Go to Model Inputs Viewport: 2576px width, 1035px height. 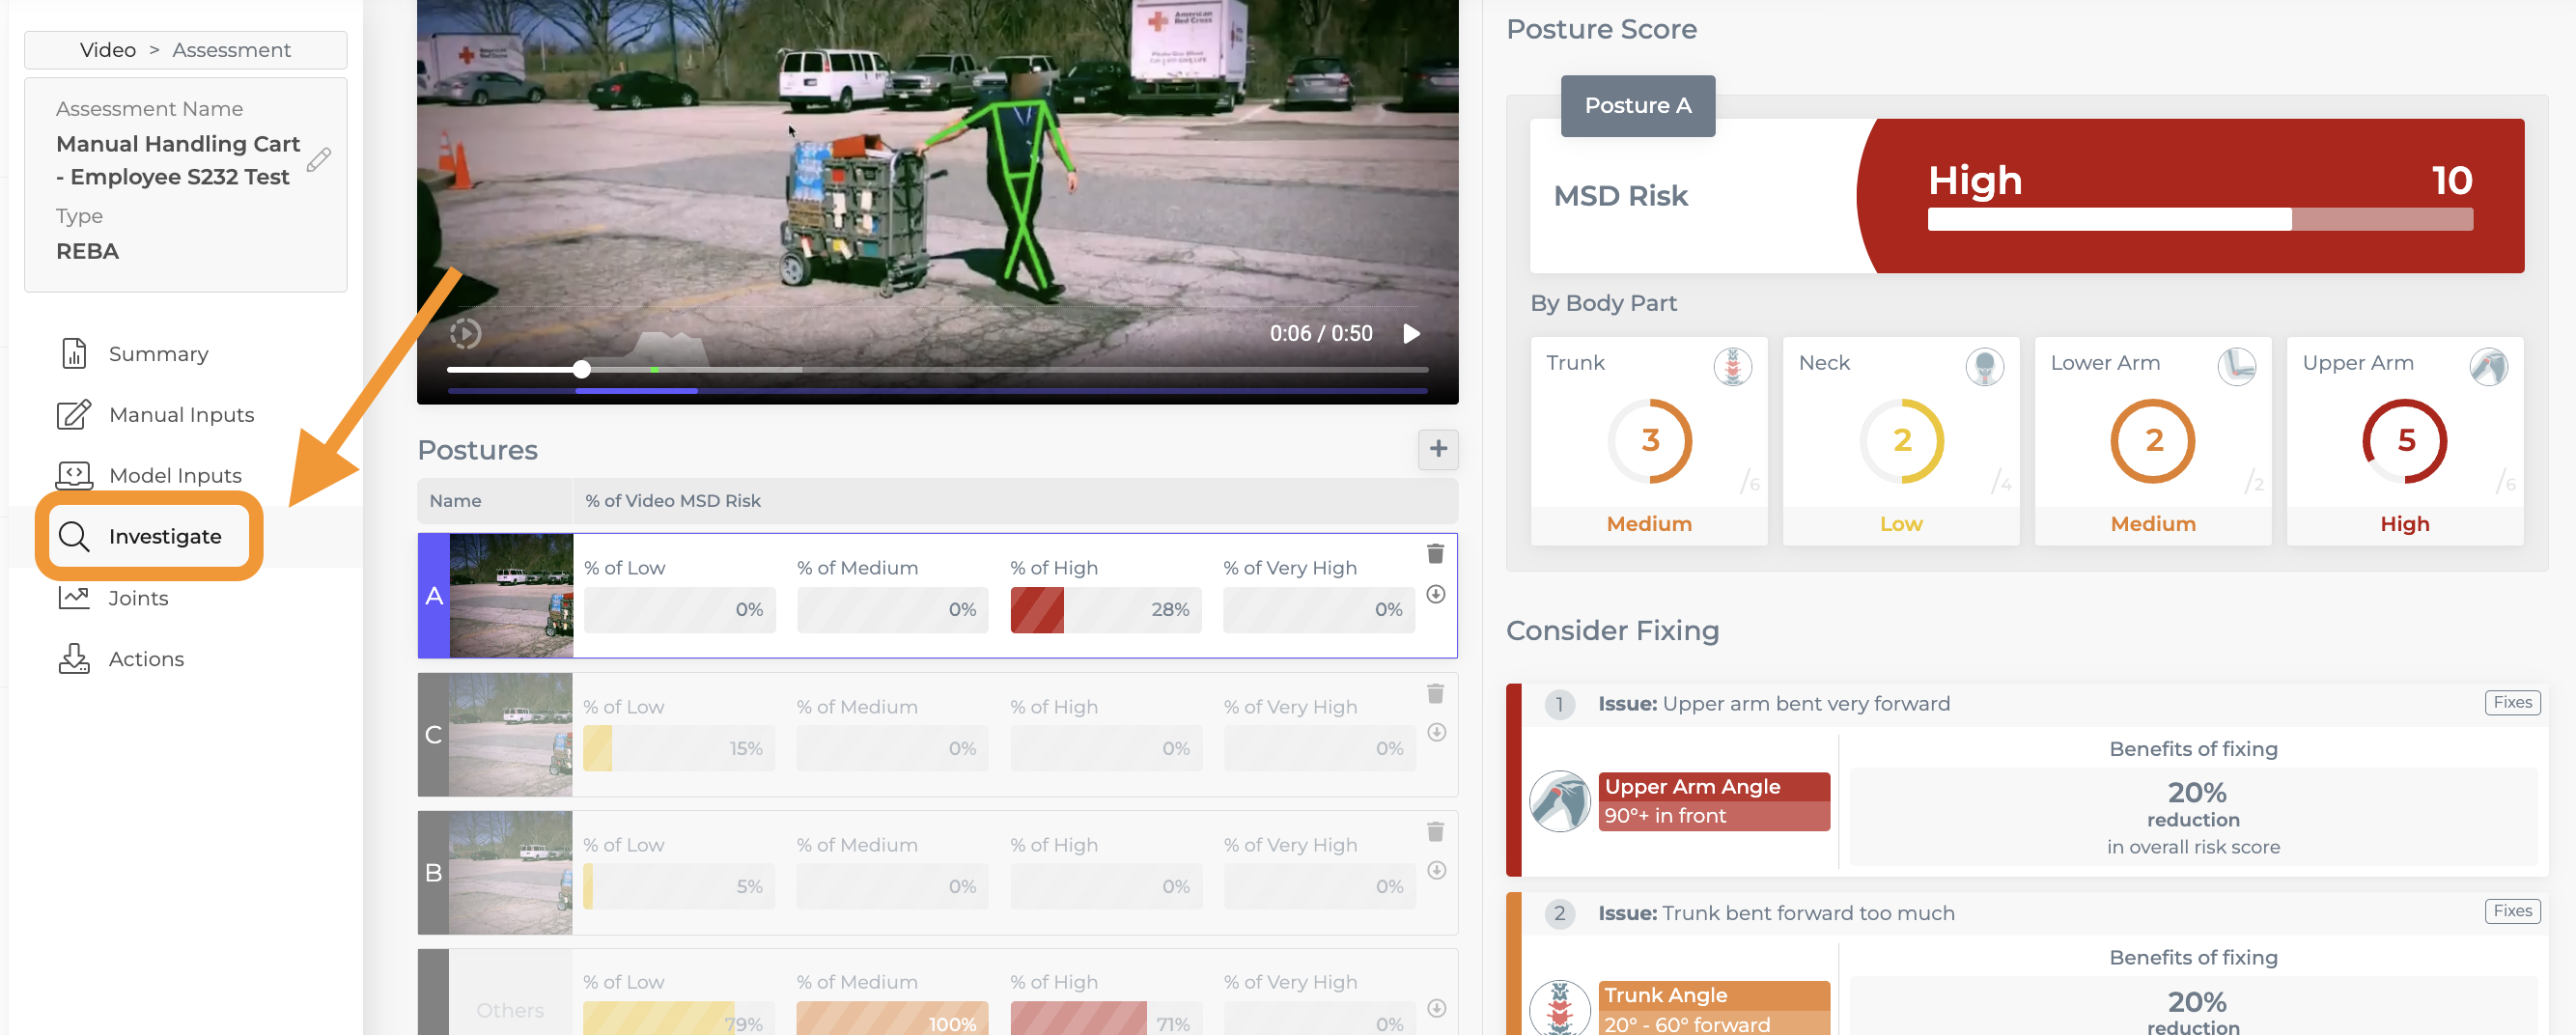tap(175, 476)
